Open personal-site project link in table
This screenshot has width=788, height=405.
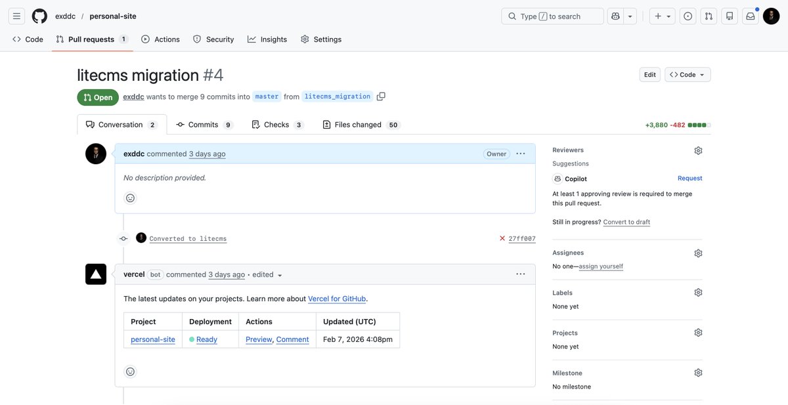pyautogui.click(x=153, y=339)
